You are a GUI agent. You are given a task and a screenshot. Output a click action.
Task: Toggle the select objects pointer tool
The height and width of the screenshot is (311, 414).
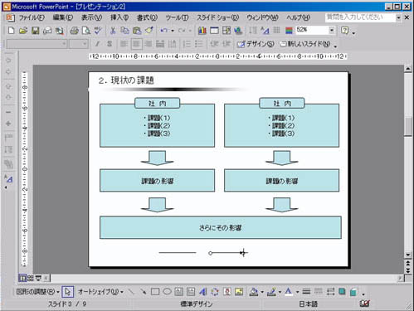(68, 292)
